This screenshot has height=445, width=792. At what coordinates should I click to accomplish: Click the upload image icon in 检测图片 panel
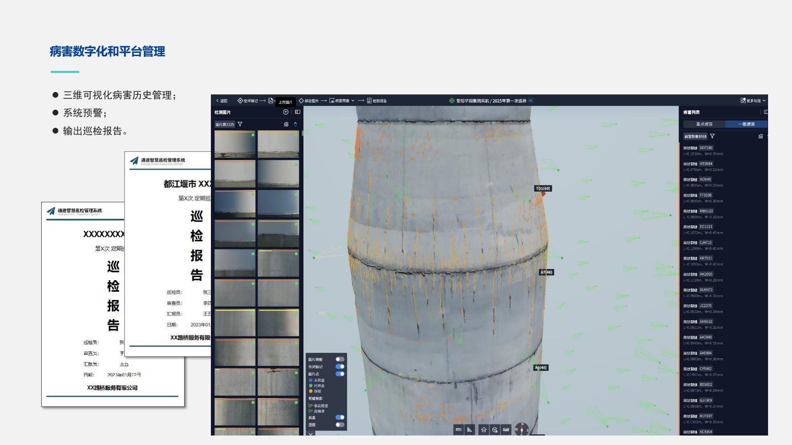pyautogui.click(x=286, y=112)
